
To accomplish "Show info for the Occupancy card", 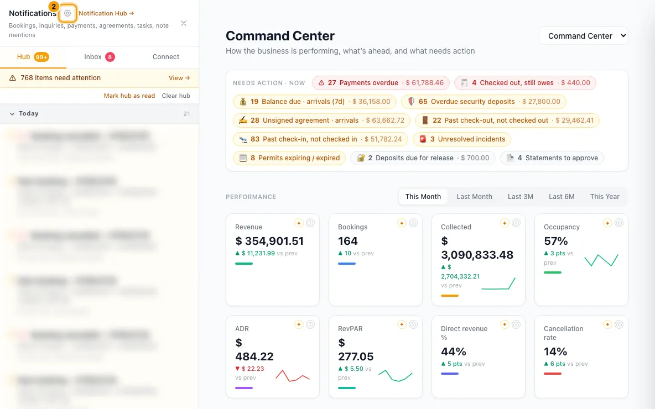I will pos(619,223).
